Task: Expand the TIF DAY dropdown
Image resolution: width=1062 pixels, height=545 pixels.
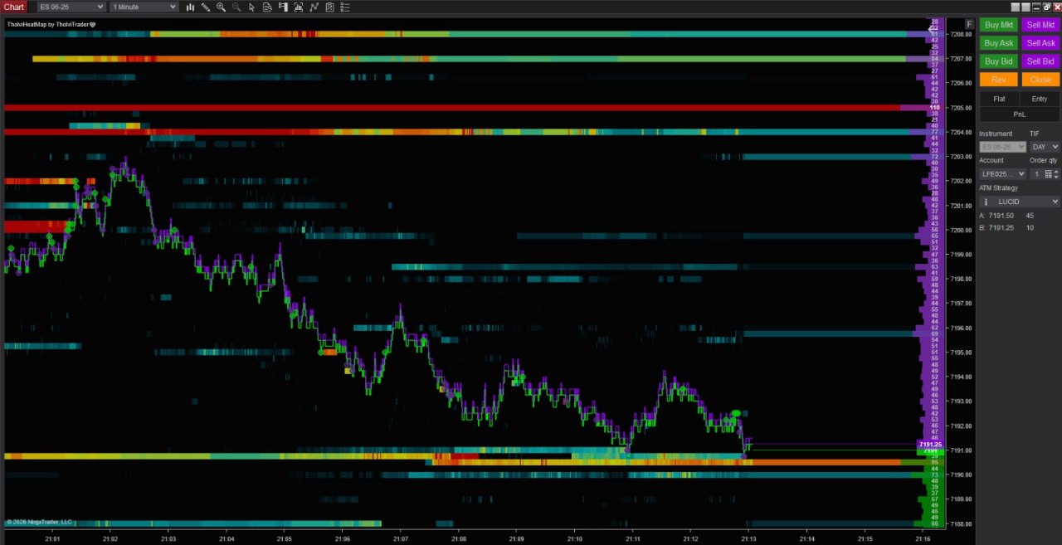Action: [x=1045, y=147]
